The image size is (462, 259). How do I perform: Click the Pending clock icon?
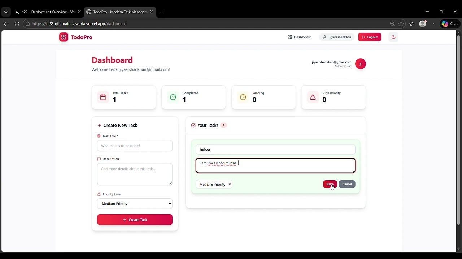click(243, 97)
